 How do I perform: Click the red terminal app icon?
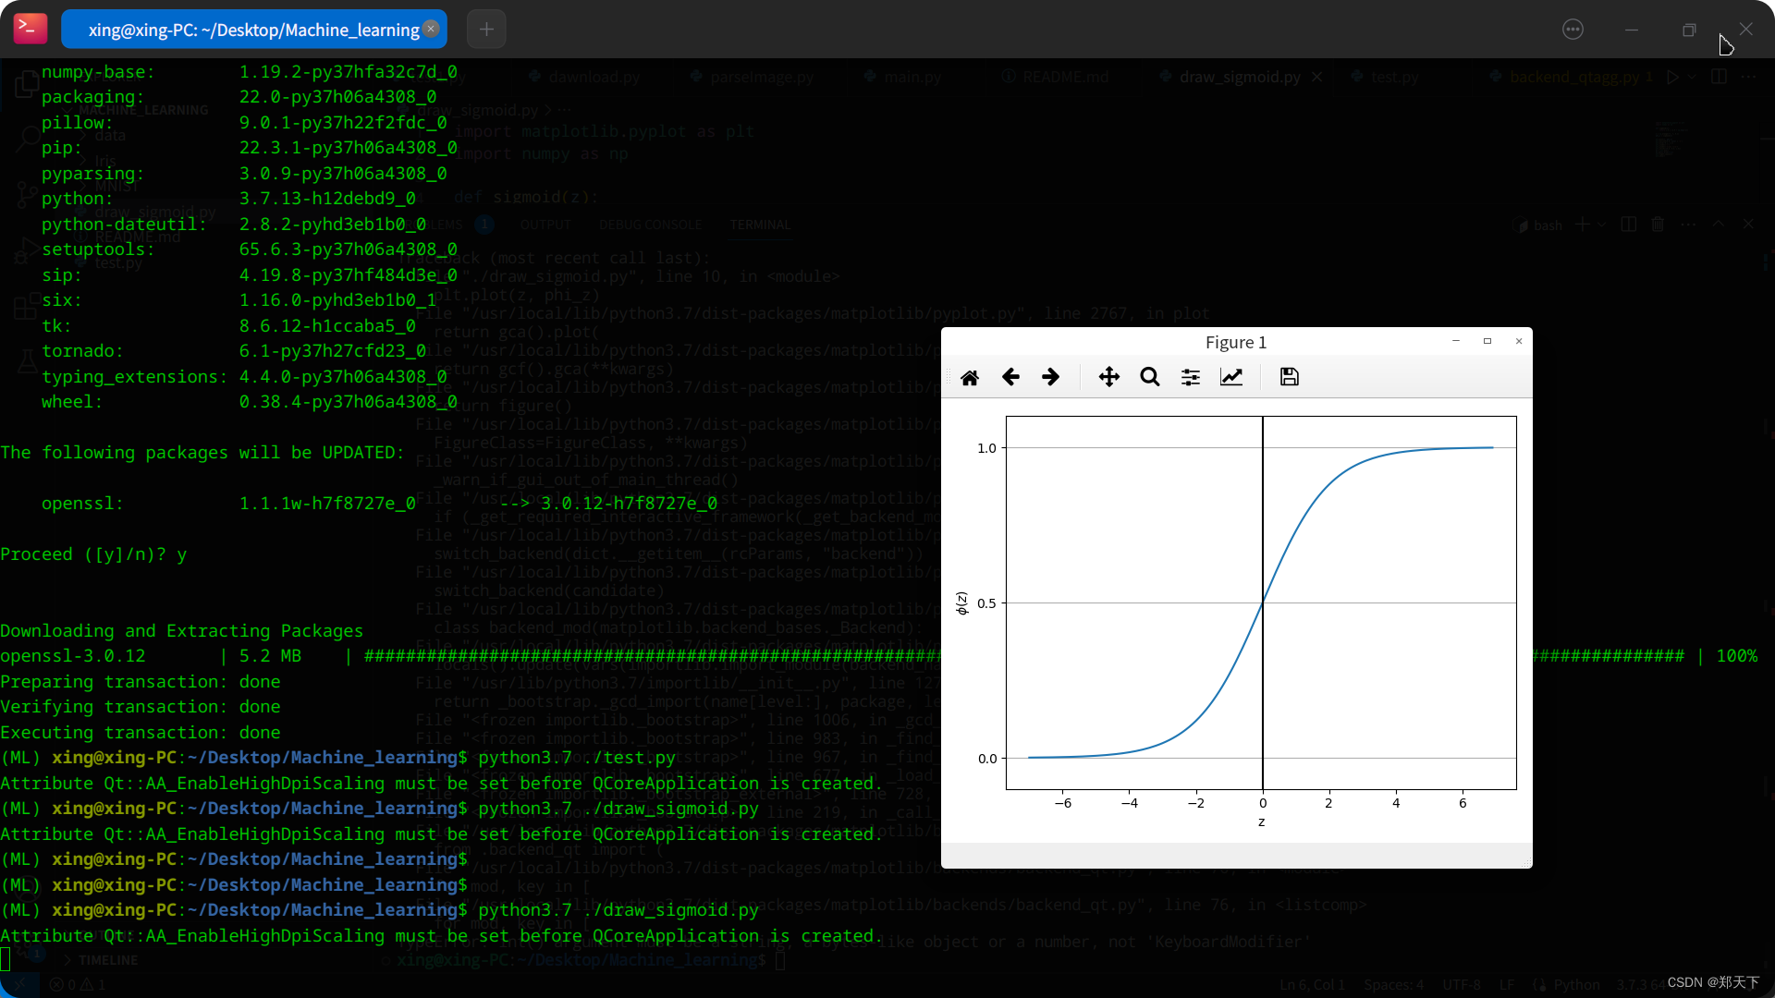coord(31,29)
